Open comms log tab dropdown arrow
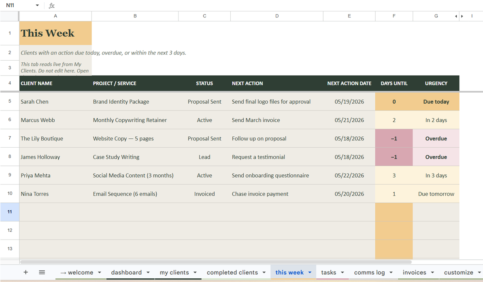483x282 pixels. click(x=391, y=272)
